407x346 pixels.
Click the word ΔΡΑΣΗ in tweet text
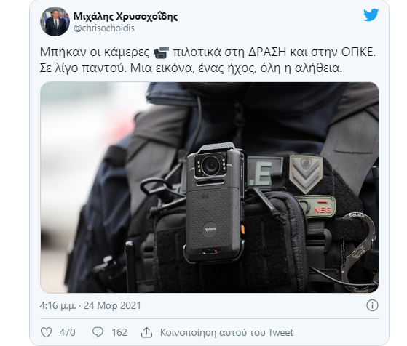[267, 52]
